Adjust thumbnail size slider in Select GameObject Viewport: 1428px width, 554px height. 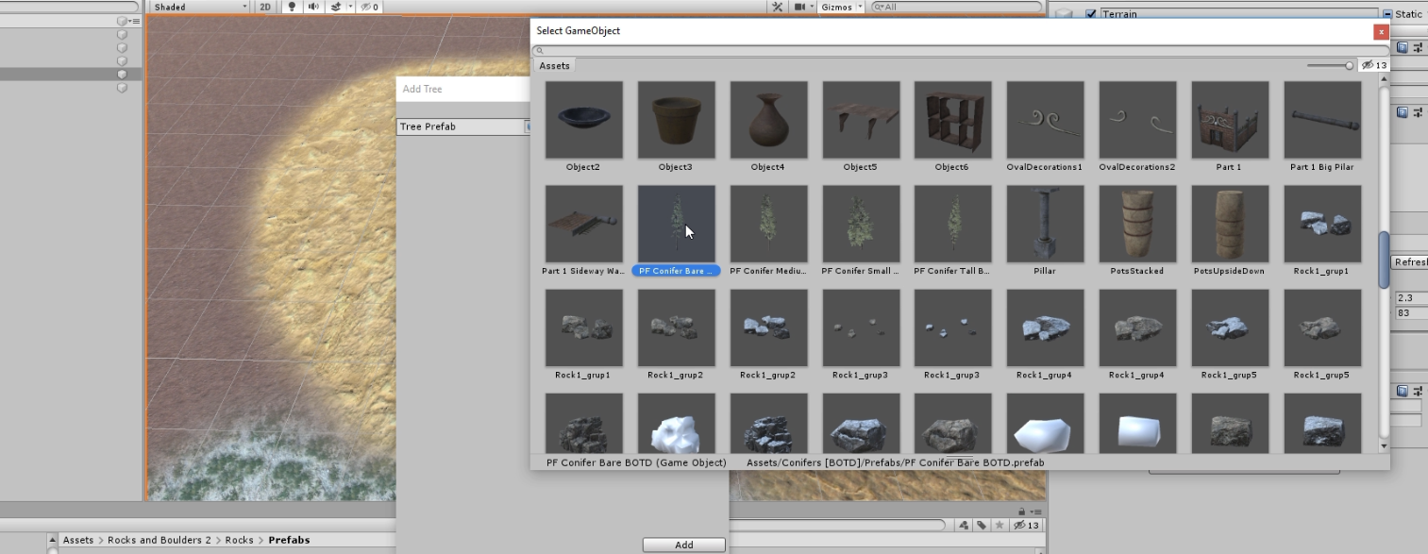coord(1331,65)
